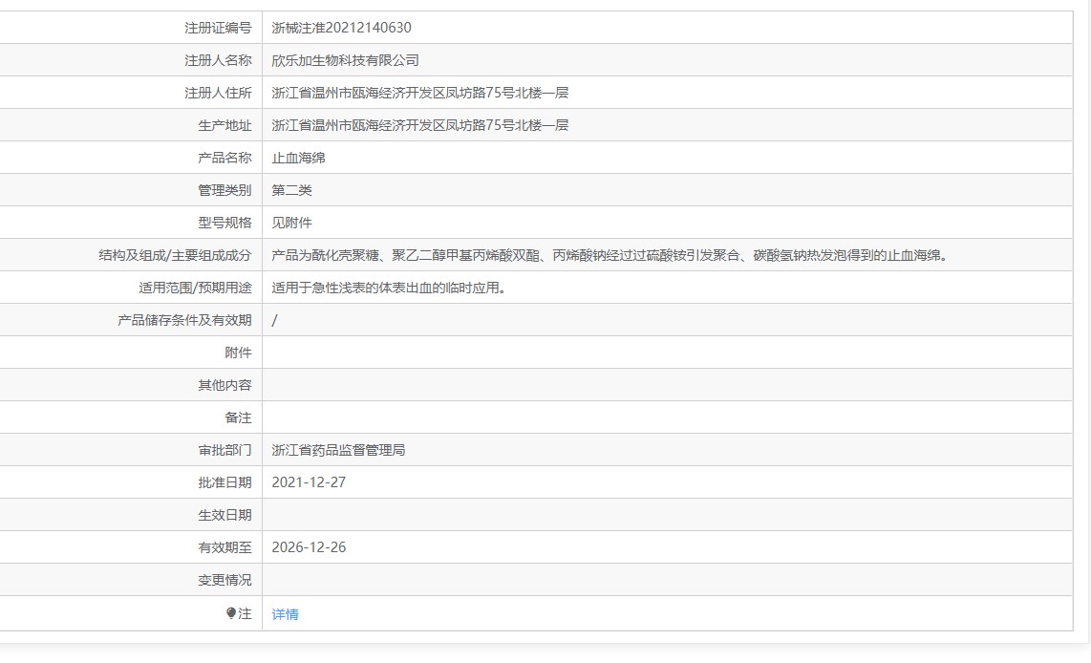This screenshot has width=1091, height=663.
Task: Click the 附件 label
Action: (238, 353)
